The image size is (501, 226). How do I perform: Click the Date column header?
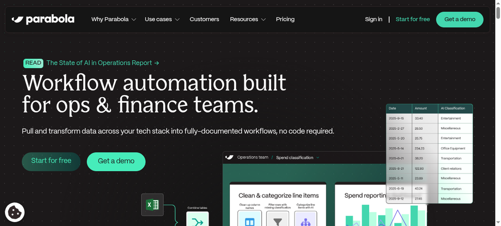click(399, 108)
